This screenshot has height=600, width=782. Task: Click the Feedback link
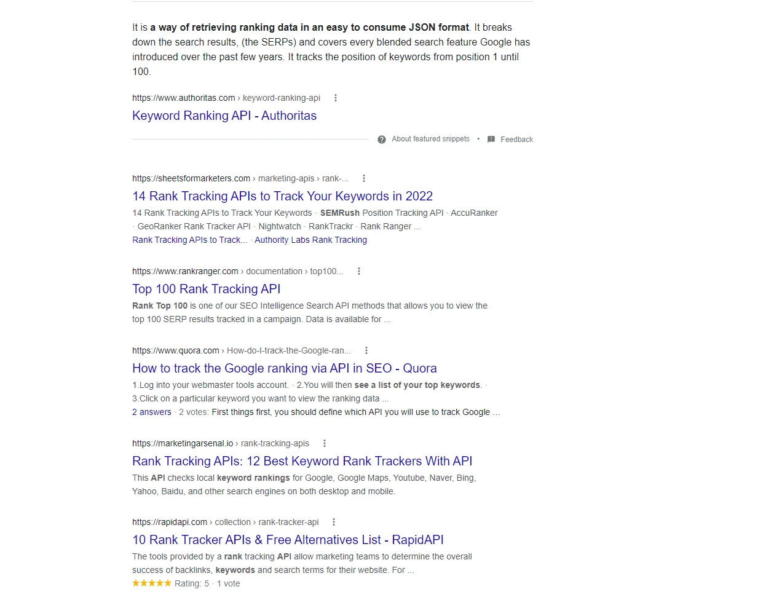pos(516,140)
